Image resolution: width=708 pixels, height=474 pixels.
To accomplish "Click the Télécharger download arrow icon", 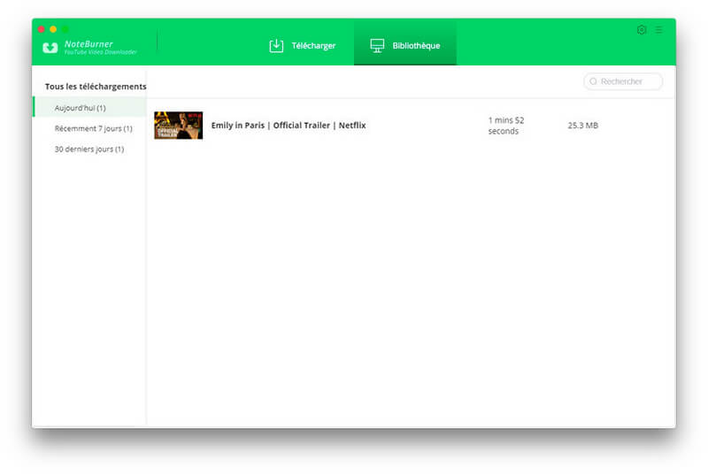I will [276, 46].
